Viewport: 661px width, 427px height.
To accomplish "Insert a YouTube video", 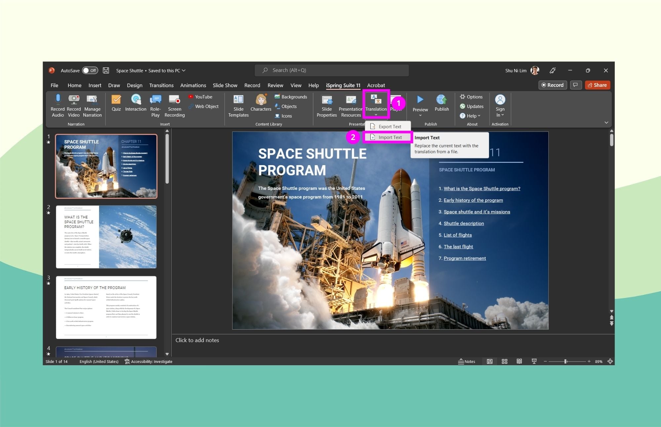I will pyautogui.click(x=200, y=97).
